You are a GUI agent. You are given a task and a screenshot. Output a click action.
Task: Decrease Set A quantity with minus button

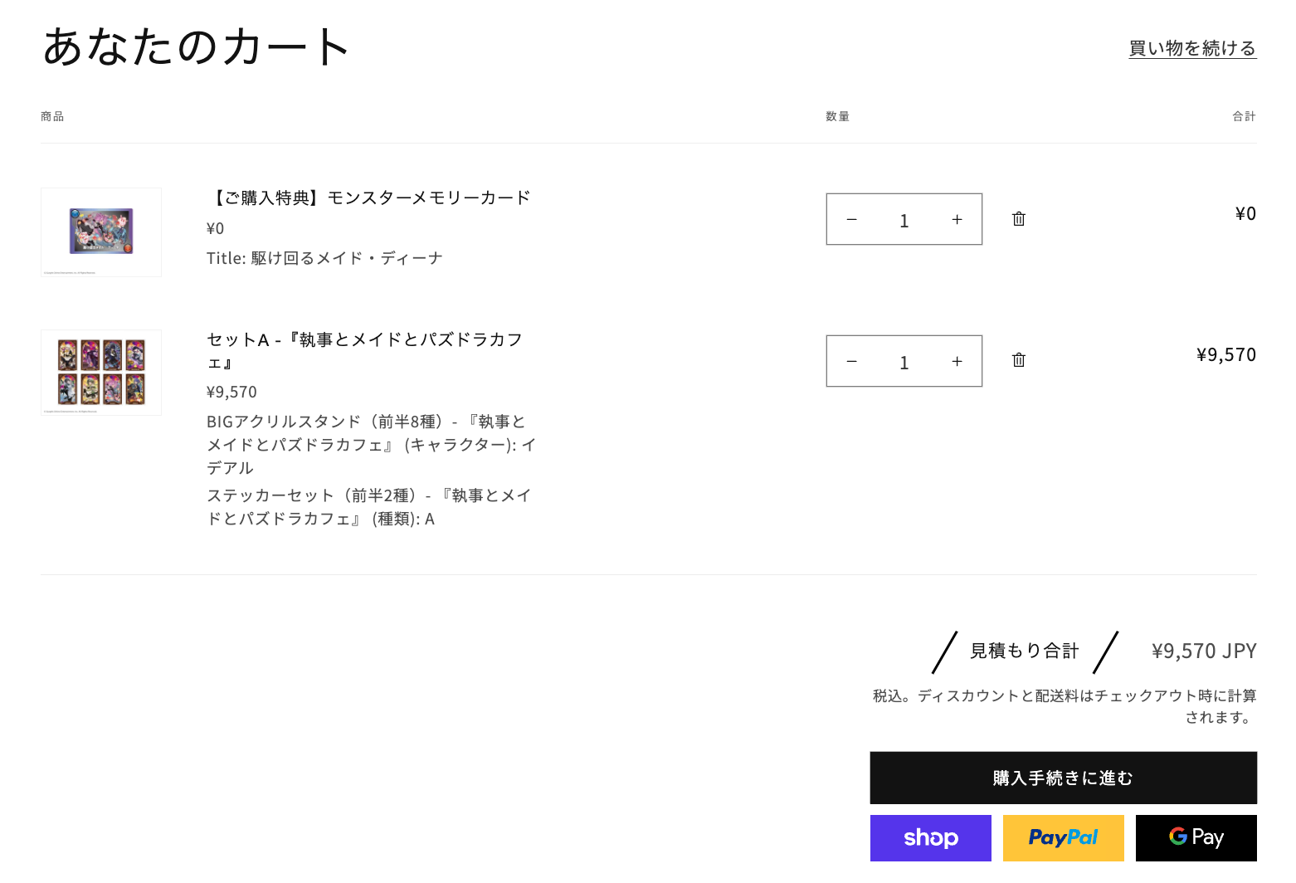pyautogui.click(x=851, y=362)
